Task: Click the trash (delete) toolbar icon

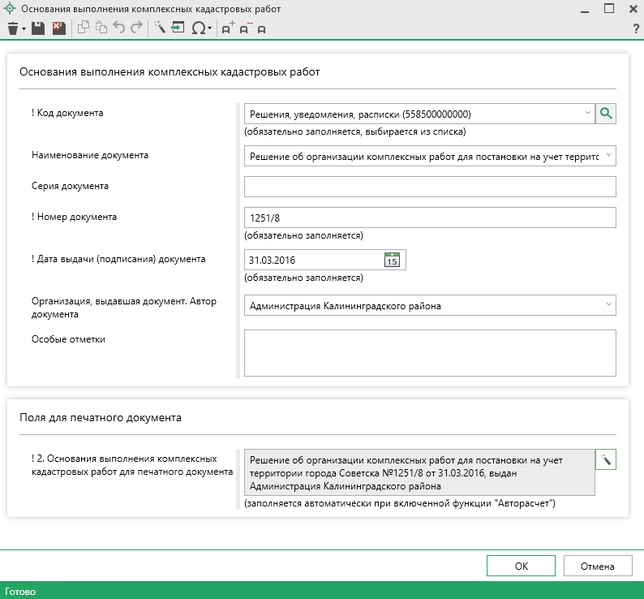Action: pyautogui.click(x=12, y=28)
